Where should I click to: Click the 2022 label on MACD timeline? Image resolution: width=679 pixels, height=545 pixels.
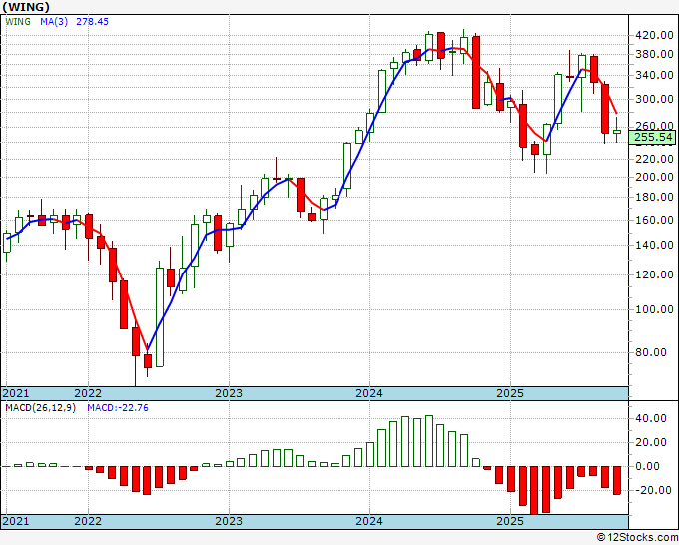(x=88, y=521)
